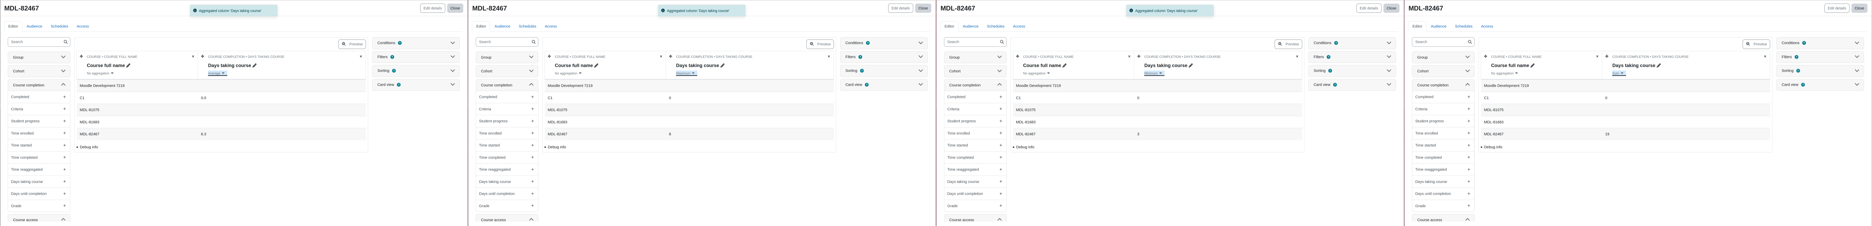This screenshot has height=226, width=1872.
Task: Click move handle of Days taking course, Maximum panel
Action: click(671, 57)
